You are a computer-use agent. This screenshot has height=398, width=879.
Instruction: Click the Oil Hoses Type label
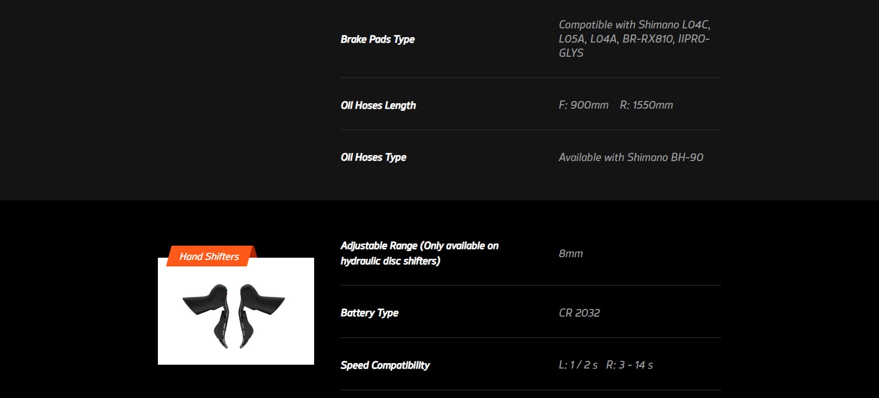point(373,157)
